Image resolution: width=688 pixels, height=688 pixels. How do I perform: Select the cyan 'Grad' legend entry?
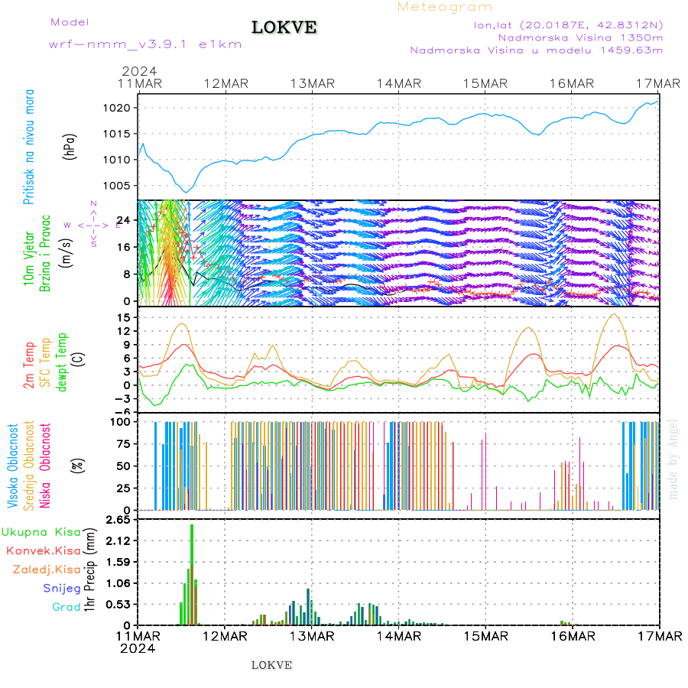pyautogui.click(x=67, y=607)
